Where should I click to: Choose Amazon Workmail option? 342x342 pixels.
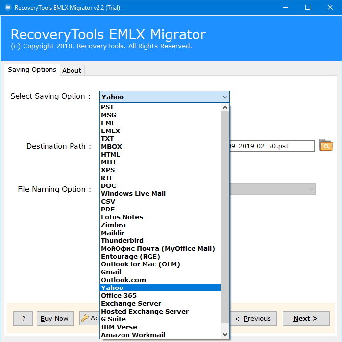click(160, 335)
